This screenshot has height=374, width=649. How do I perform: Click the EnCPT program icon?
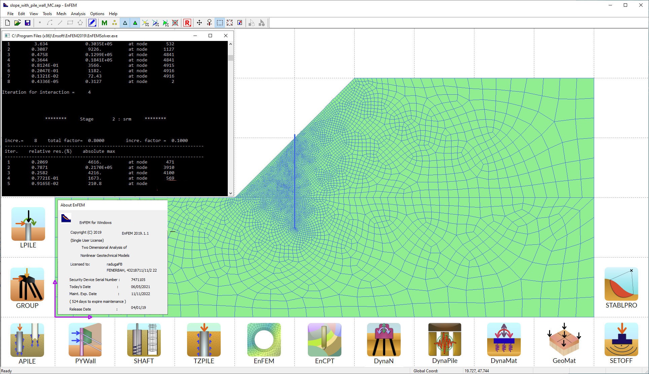[325, 340]
